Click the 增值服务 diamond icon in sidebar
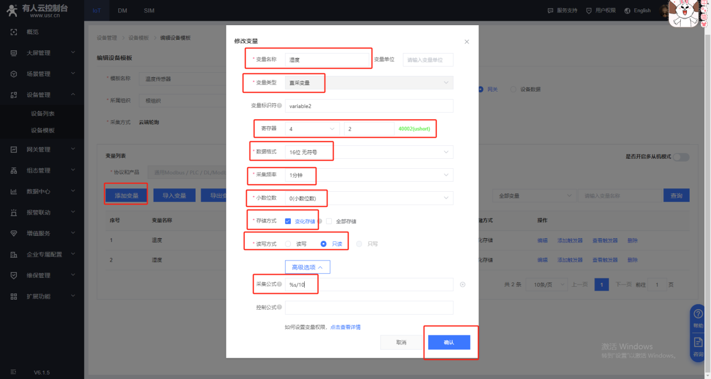Image resolution: width=711 pixels, height=379 pixels. coord(14,233)
